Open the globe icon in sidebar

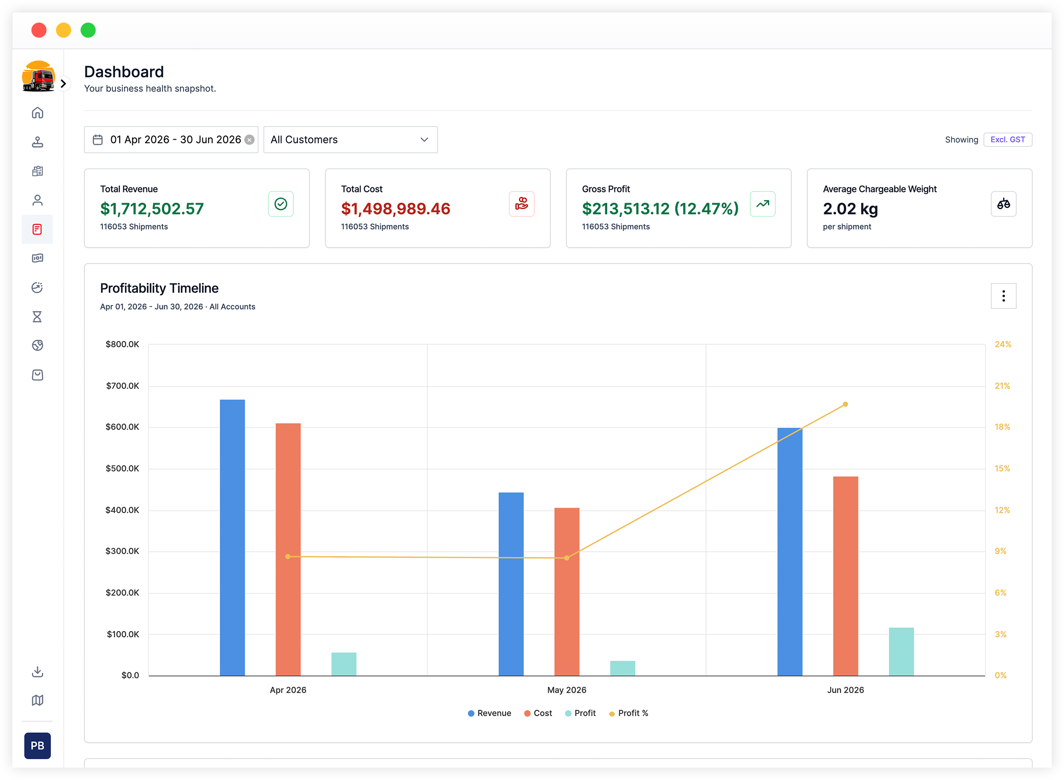pyautogui.click(x=37, y=346)
